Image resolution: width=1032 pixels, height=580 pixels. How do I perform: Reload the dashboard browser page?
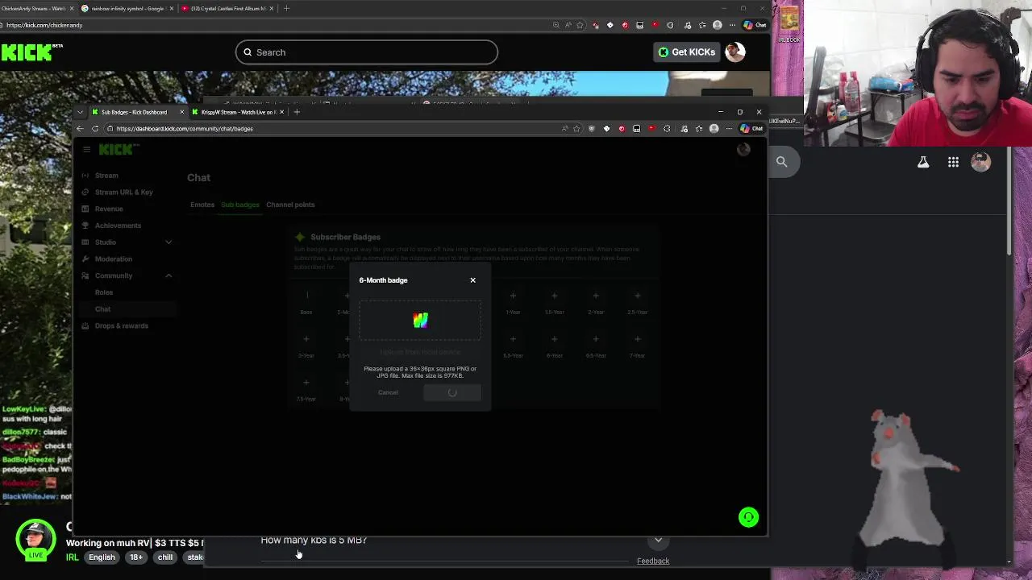click(x=95, y=129)
